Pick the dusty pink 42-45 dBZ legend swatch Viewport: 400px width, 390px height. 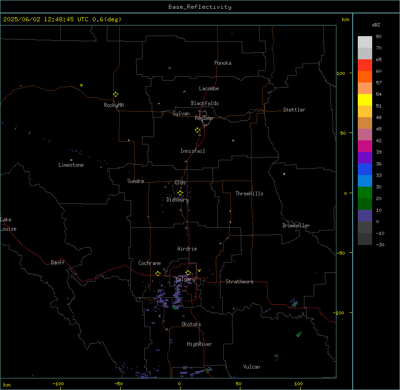coord(365,134)
